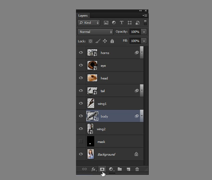This screenshot has height=180, width=212.
Task: Select the horns layer thumbnail
Action: [92, 52]
